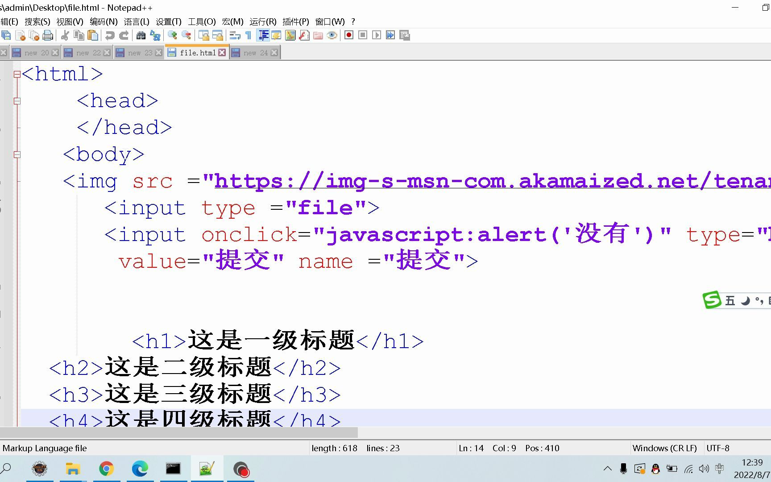
Task: Click the Ln : 14 status entry
Action: click(x=471, y=448)
